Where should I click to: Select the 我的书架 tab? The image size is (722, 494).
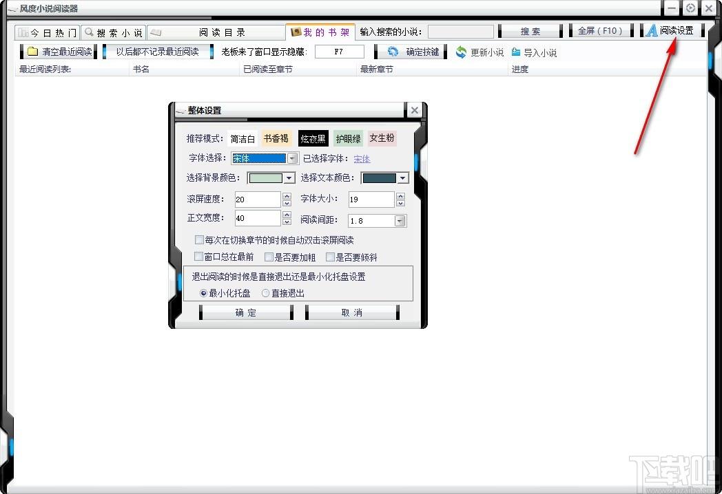click(321, 32)
